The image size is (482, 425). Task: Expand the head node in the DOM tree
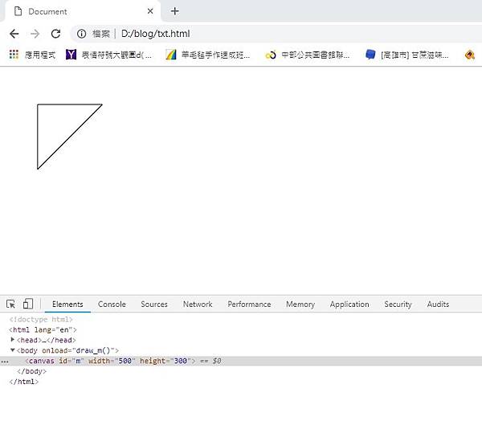pyautogui.click(x=12, y=340)
